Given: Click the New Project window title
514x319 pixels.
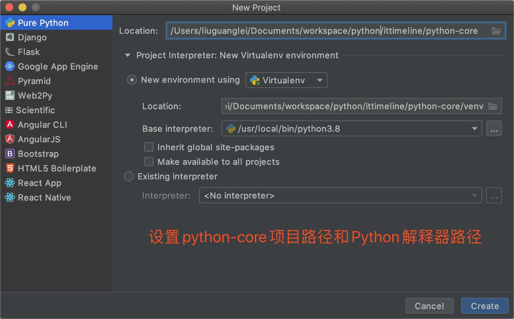Looking at the screenshot, I should tap(256, 7).
